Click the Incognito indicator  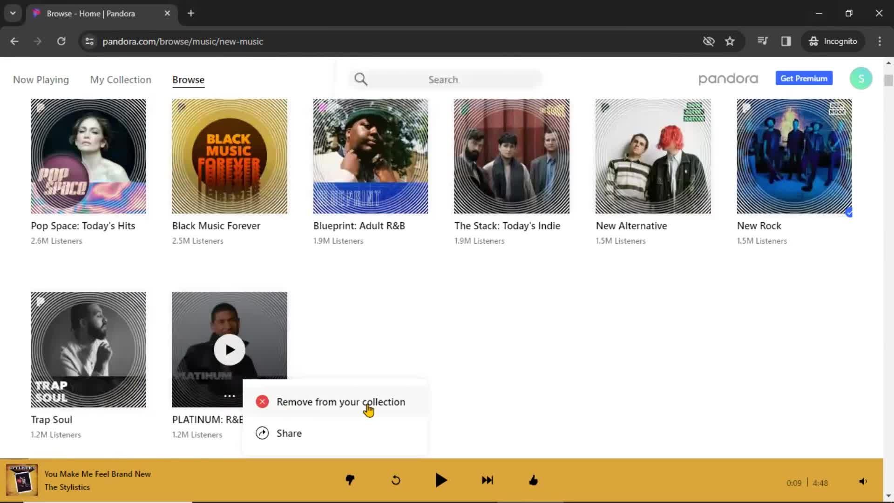click(x=833, y=41)
